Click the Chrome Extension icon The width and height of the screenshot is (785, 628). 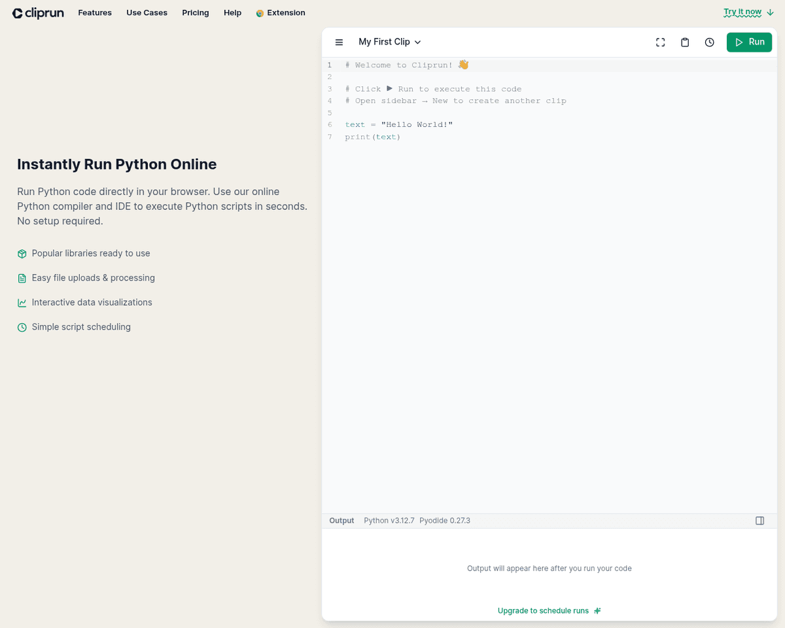click(x=260, y=13)
